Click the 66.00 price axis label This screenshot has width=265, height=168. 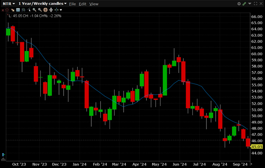click(257, 17)
